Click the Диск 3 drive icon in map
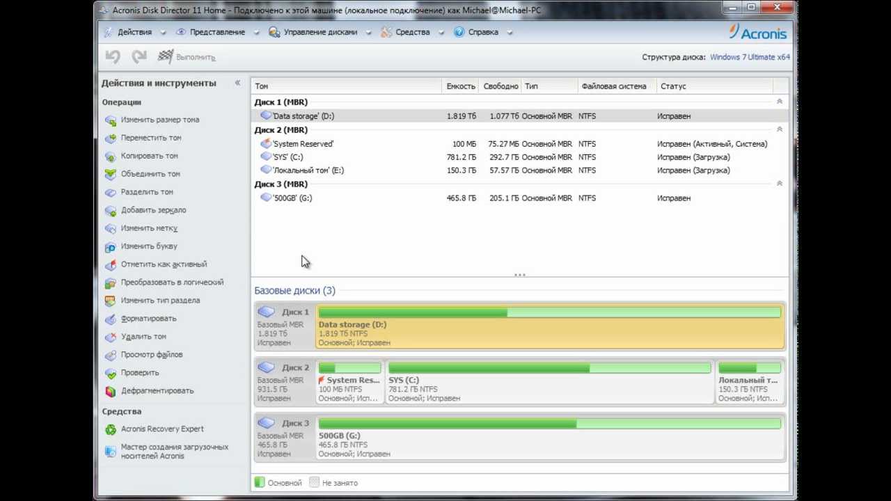The image size is (891, 501). click(266, 423)
